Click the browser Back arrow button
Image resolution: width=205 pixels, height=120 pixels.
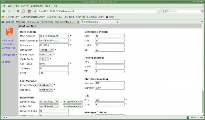4,11
